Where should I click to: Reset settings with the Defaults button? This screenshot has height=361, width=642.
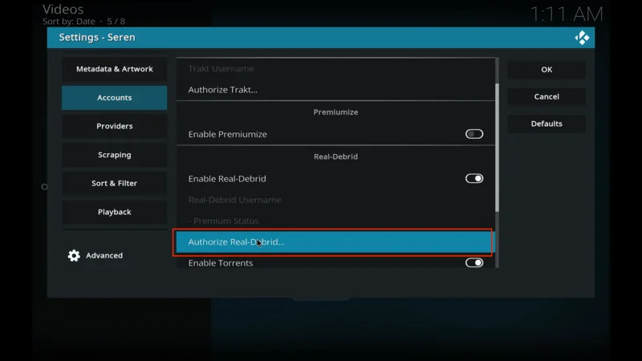pyautogui.click(x=547, y=124)
